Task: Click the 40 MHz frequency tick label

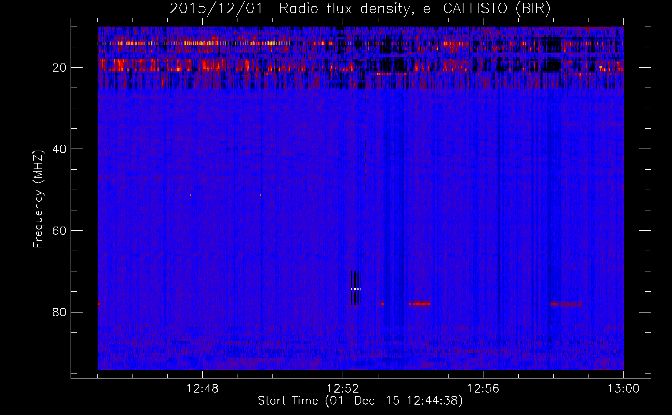Action: (x=59, y=149)
